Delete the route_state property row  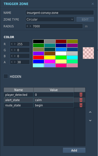coord(81,105)
